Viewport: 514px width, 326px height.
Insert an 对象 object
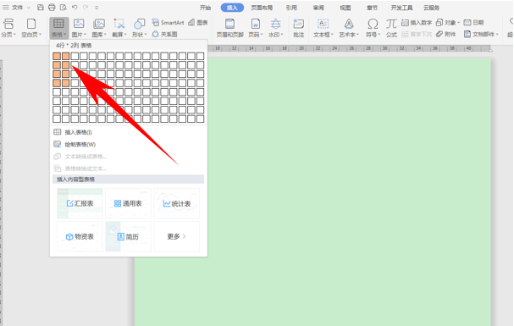[x=448, y=22]
